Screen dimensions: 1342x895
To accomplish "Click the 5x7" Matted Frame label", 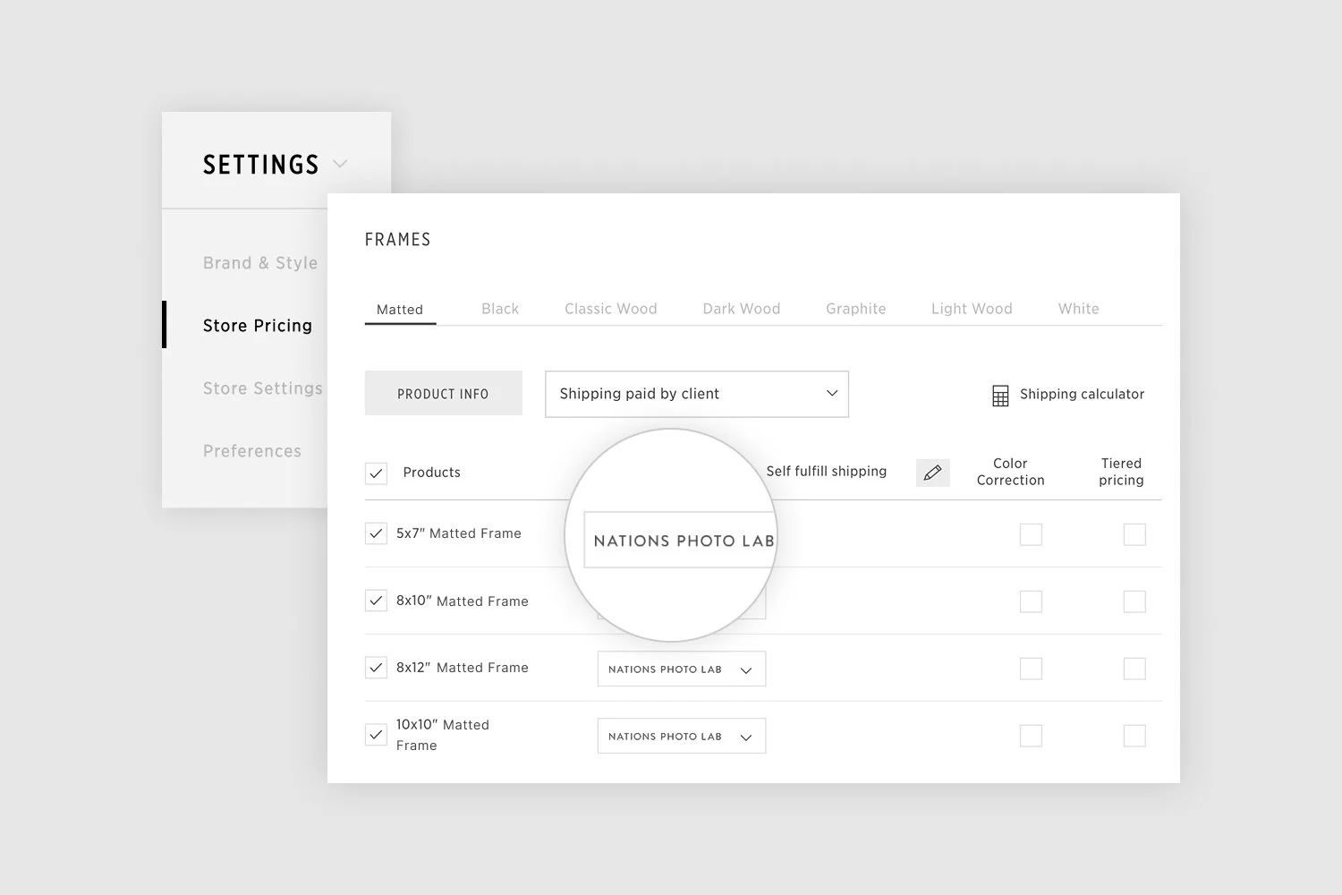I will 459,533.
